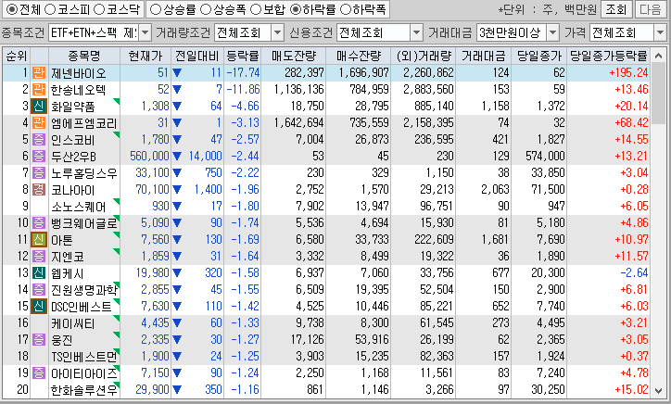The image size is (671, 404).
Task: Click the 증 badge next to 뱅크웨어글로
Action: [x=39, y=223]
